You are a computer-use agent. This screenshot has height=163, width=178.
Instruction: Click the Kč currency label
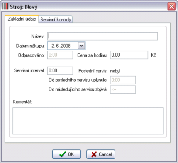pos(154,55)
